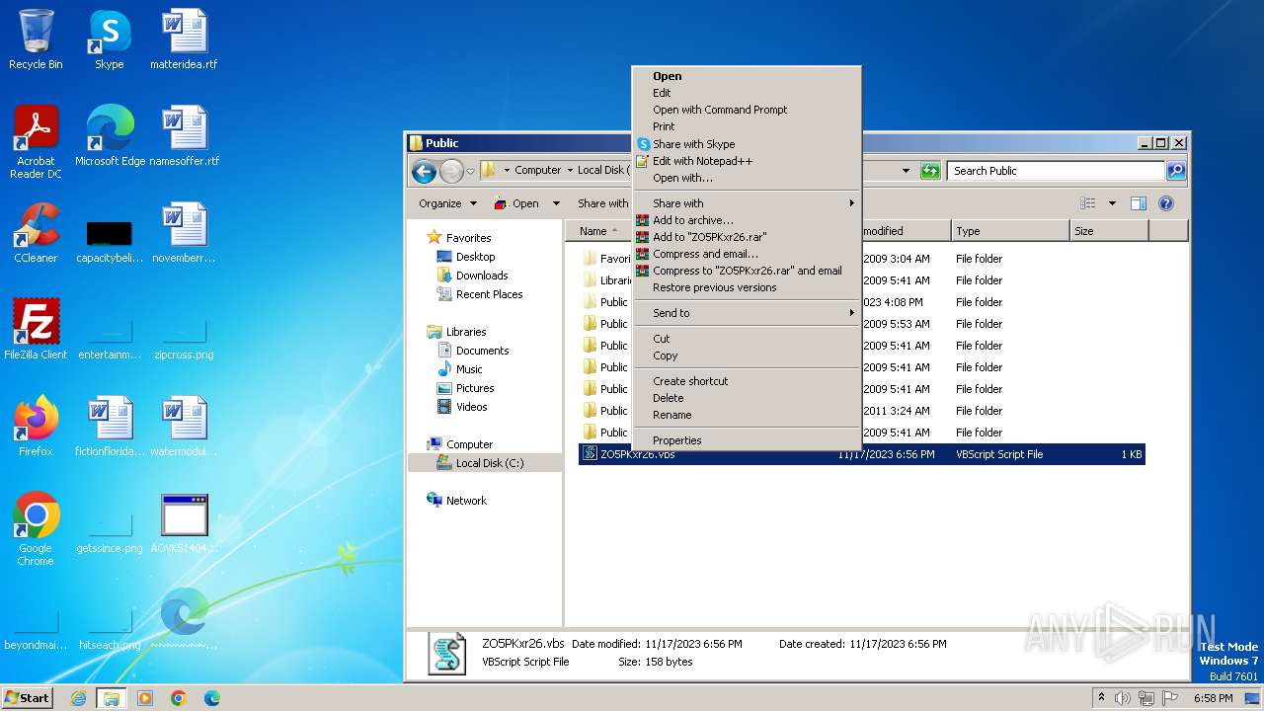
Task: Sort by Type column header
Action: [x=1010, y=231]
